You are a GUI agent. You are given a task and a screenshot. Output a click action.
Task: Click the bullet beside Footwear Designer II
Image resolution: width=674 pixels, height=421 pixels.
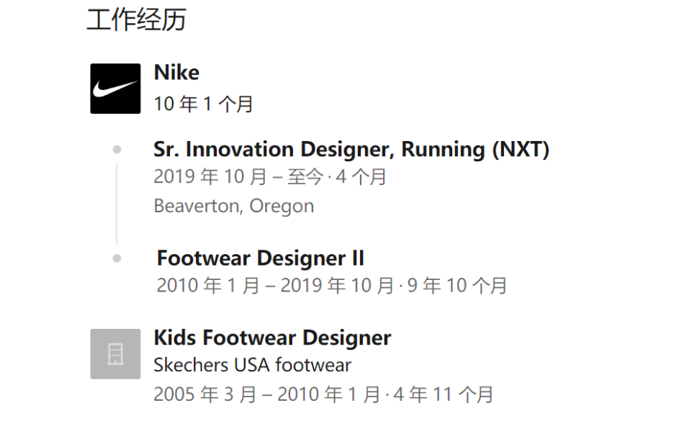(117, 258)
